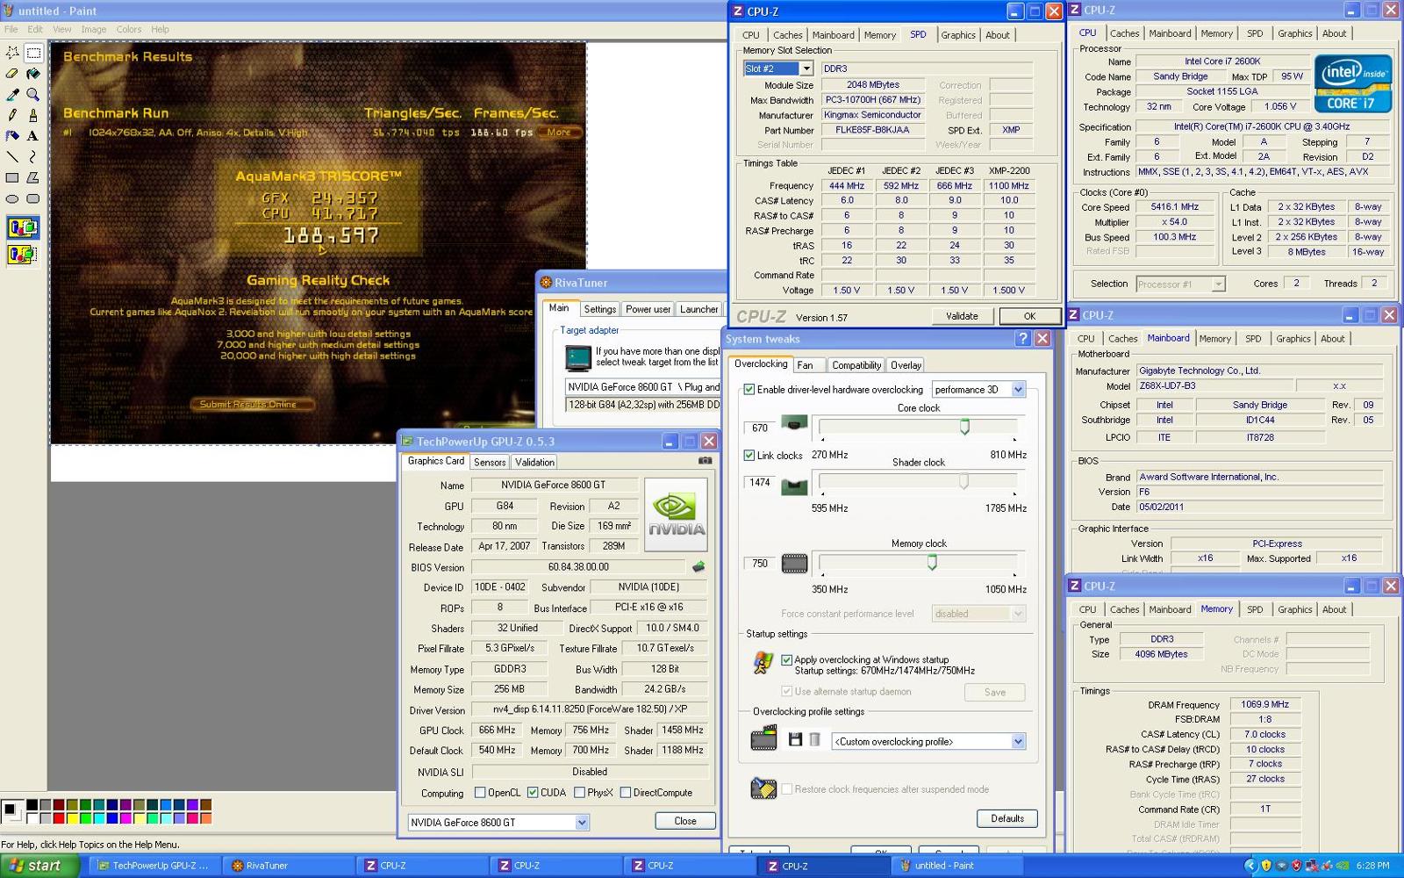This screenshot has height=878, width=1404.
Task: Switch to the Sensors tab in GPU-Z
Action: click(490, 462)
